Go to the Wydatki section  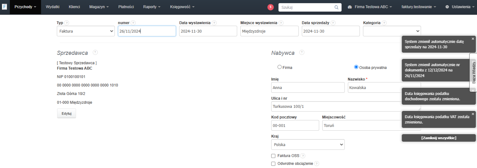(53, 7)
